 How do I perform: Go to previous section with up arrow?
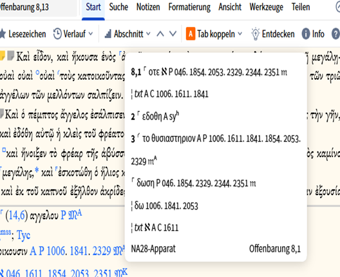160,34
